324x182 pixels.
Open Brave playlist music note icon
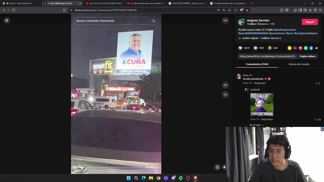[x=295, y=10]
